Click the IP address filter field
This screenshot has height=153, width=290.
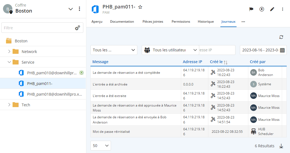coord(217,50)
